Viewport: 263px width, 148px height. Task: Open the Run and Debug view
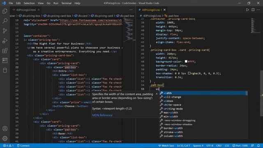(5, 41)
